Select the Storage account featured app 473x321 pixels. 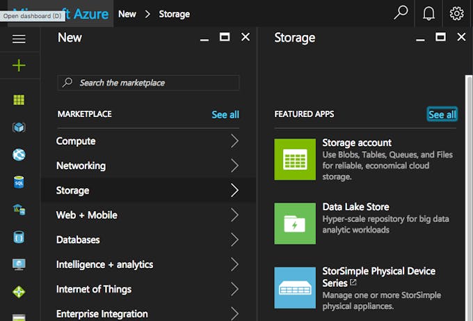[356, 143]
